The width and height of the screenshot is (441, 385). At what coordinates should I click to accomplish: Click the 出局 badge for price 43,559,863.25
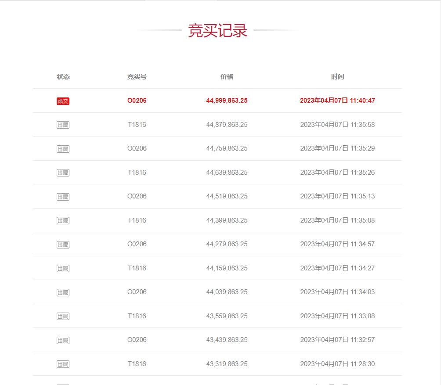[63, 317]
